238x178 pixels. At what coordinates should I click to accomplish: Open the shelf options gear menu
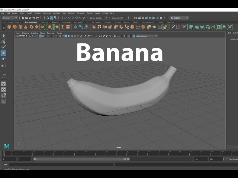pos(4,28)
